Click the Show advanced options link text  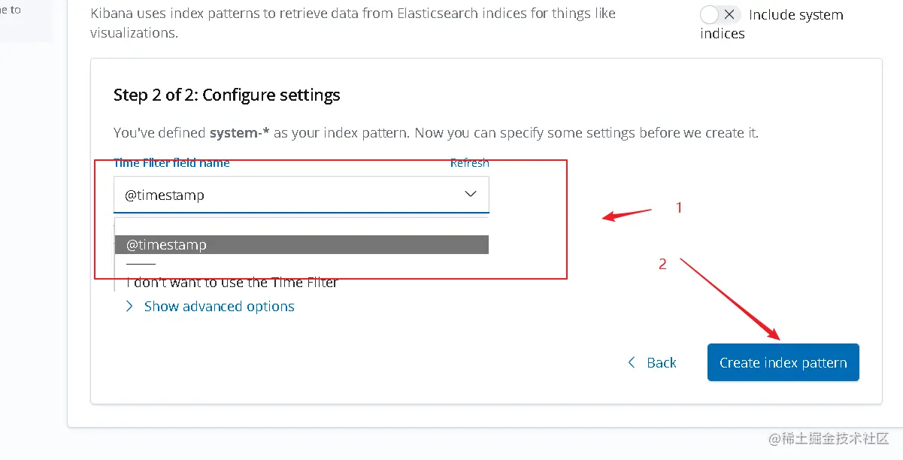click(x=219, y=307)
